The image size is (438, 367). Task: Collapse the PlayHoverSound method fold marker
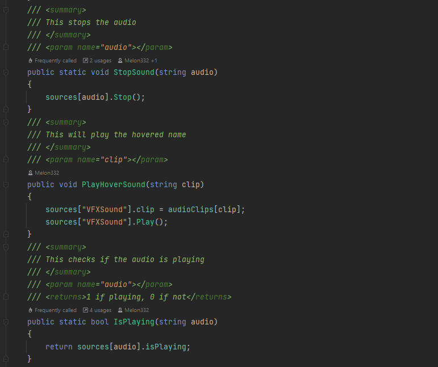coord(6,185)
